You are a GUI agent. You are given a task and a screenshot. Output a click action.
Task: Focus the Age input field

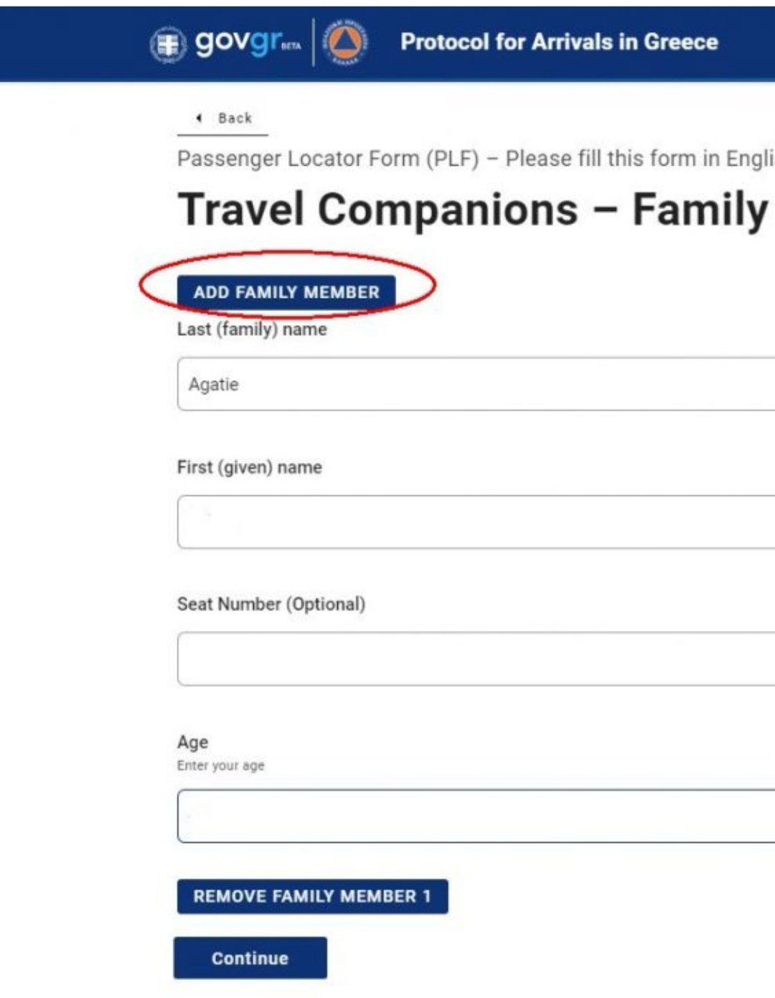point(476,816)
